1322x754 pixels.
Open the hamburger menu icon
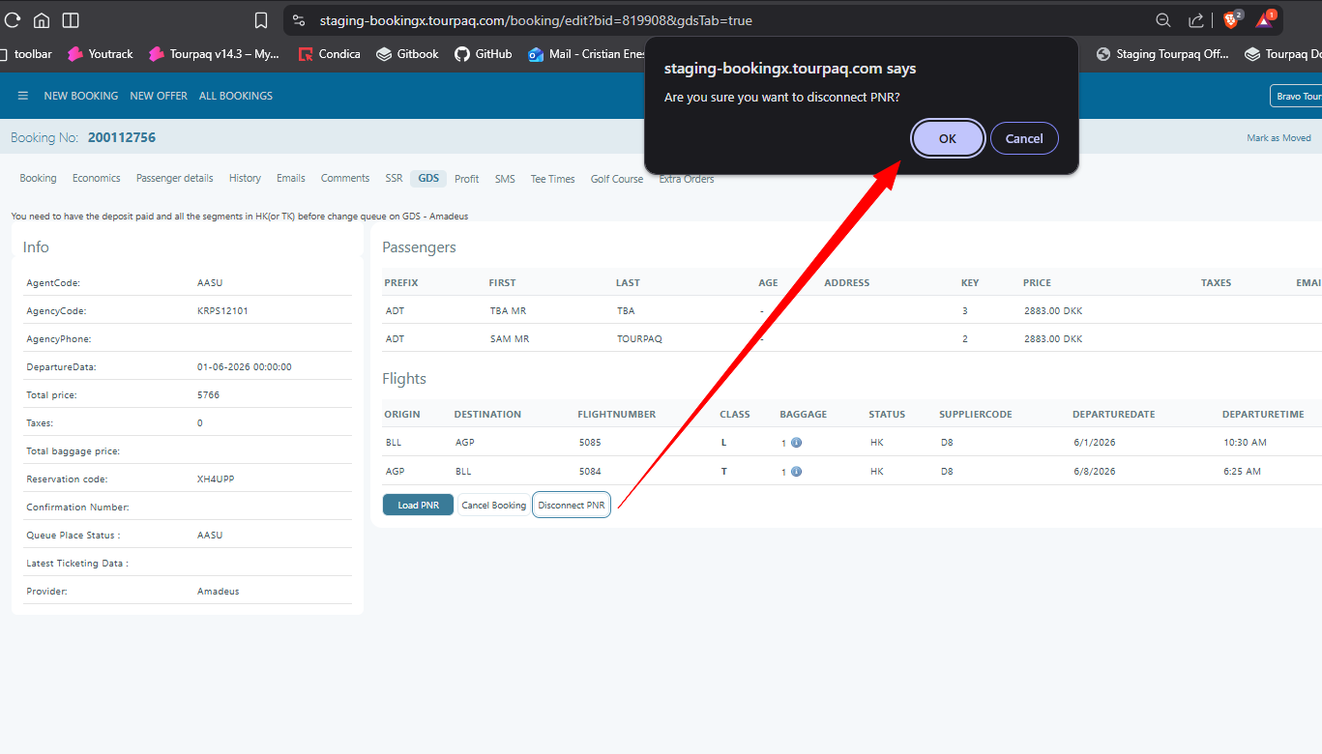[x=23, y=96]
